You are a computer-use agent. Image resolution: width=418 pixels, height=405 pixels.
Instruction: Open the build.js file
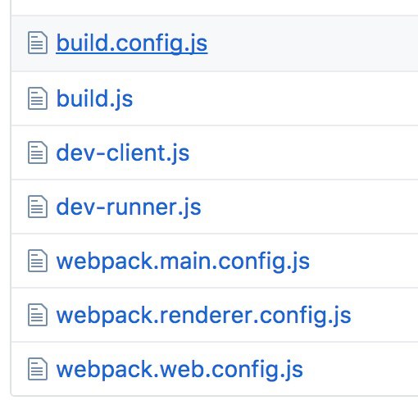[x=94, y=99]
